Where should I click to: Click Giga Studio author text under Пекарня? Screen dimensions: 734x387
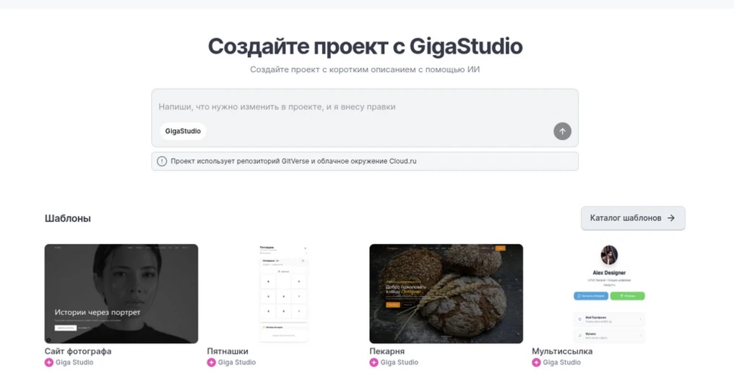pos(400,362)
